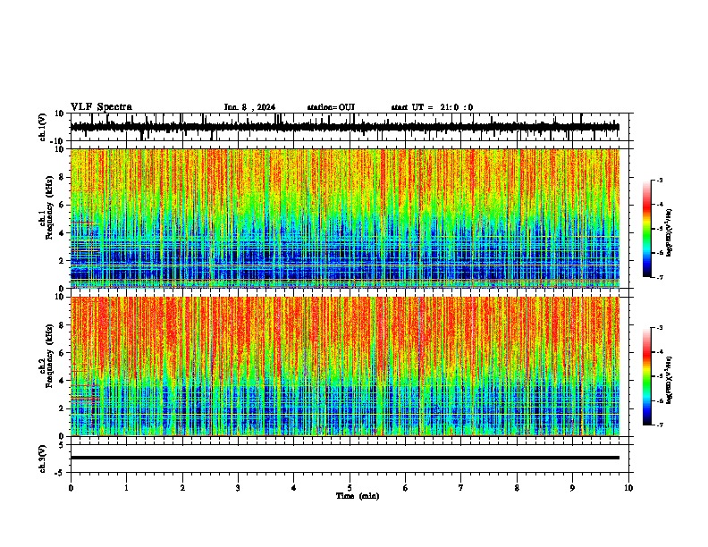Select the date text "Jan. 8 , 2024"
708x547 pixels.
[249, 107]
